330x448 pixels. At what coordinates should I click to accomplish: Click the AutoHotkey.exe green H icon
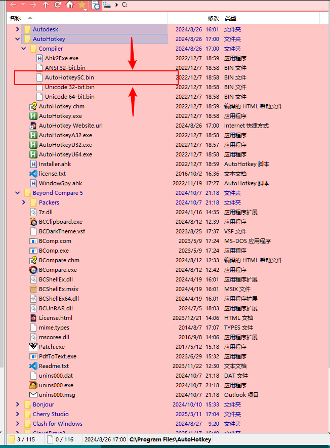click(33, 116)
